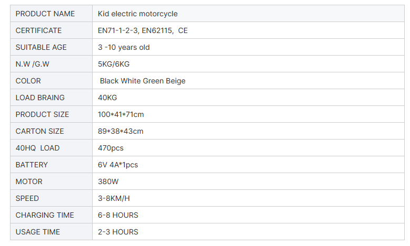Select the N.W /G.W label cell
The width and height of the screenshot is (410, 246).
click(35, 64)
